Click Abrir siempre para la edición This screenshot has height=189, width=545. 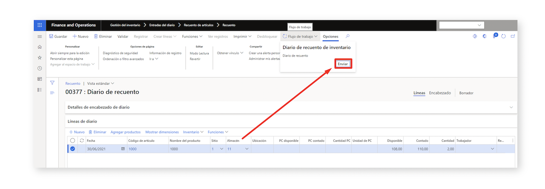[70, 53]
